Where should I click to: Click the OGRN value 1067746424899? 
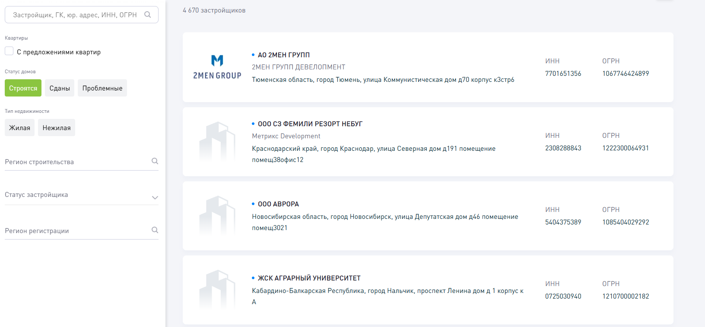click(626, 74)
